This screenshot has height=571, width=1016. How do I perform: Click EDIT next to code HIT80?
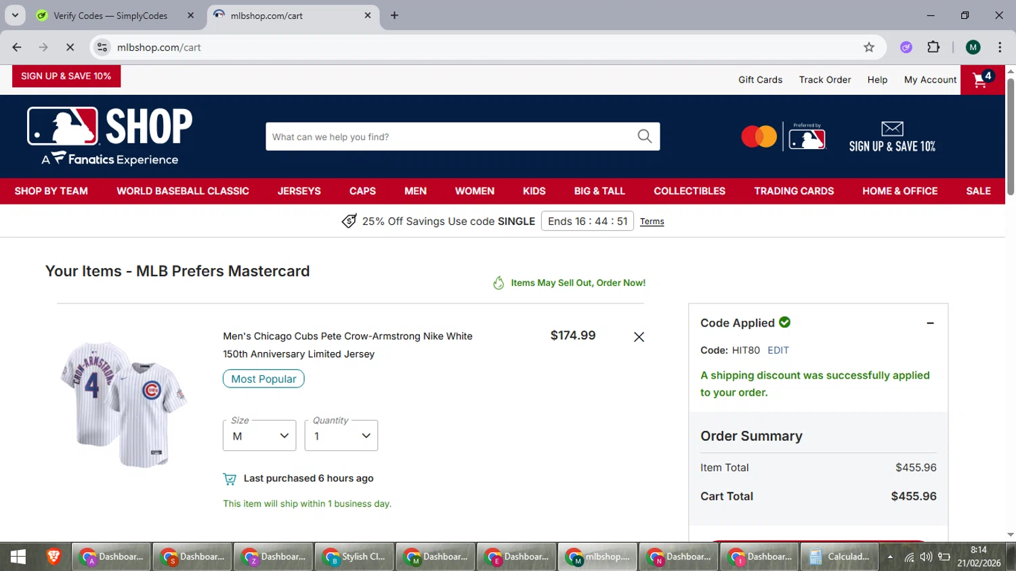(778, 350)
